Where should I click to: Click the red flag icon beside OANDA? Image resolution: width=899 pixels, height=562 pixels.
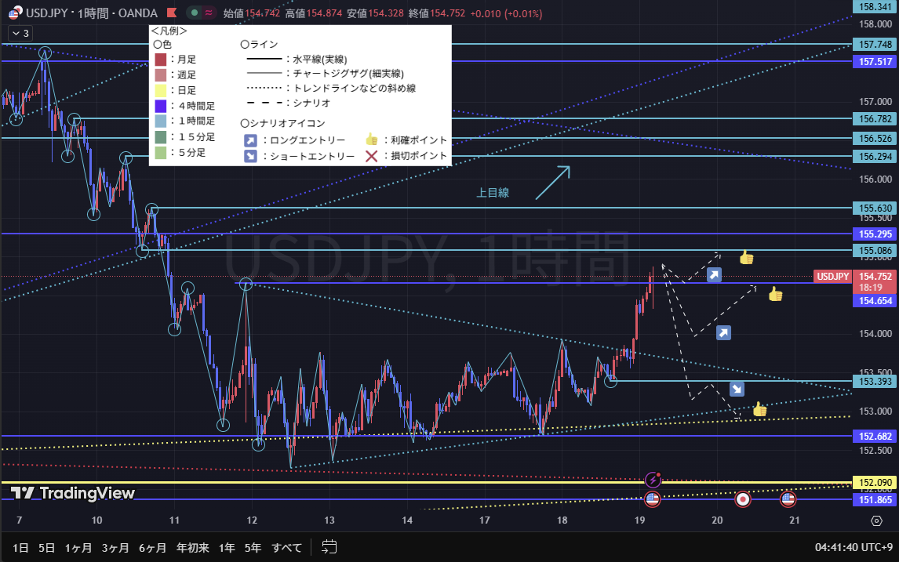[x=171, y=13]
